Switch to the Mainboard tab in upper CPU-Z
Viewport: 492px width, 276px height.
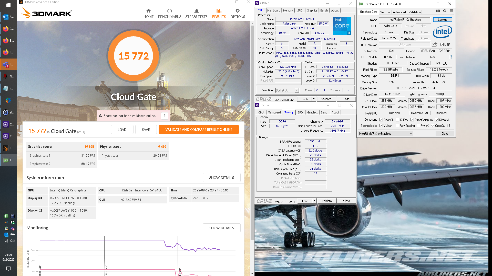pyautogui.click(x=274, y=10)
